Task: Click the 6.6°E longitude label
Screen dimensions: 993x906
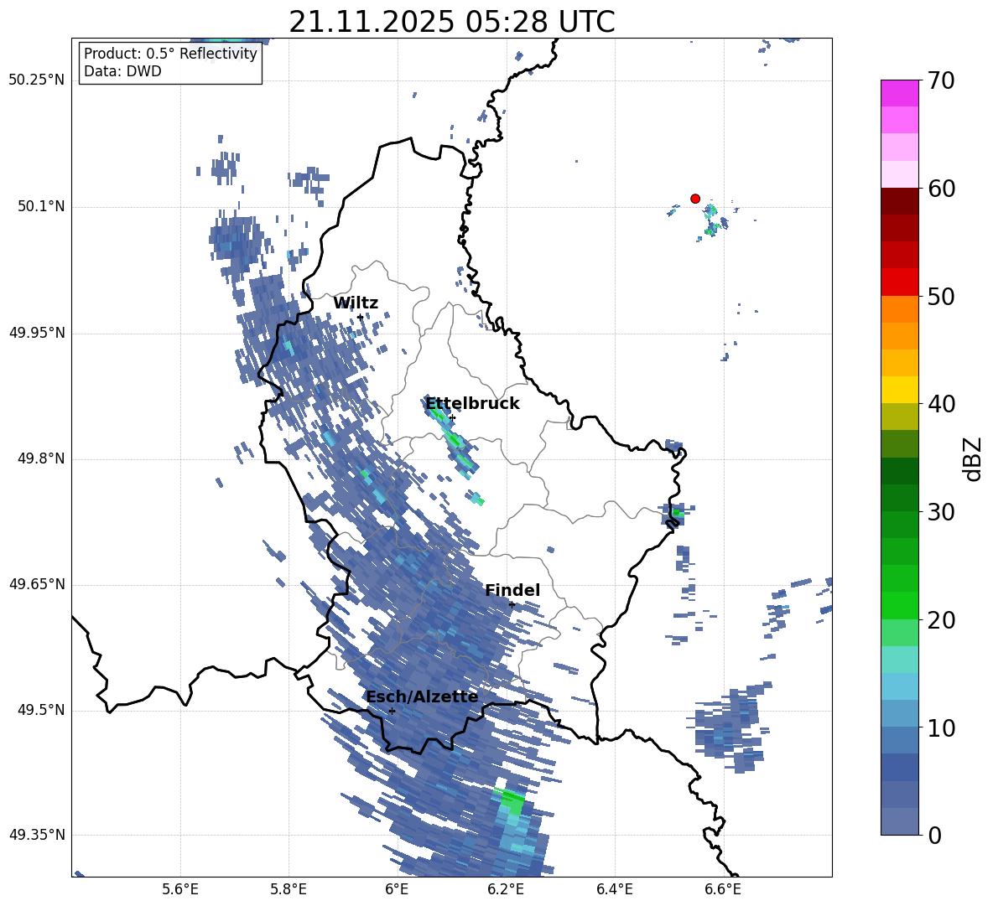Action: click(x=723, y=889)
